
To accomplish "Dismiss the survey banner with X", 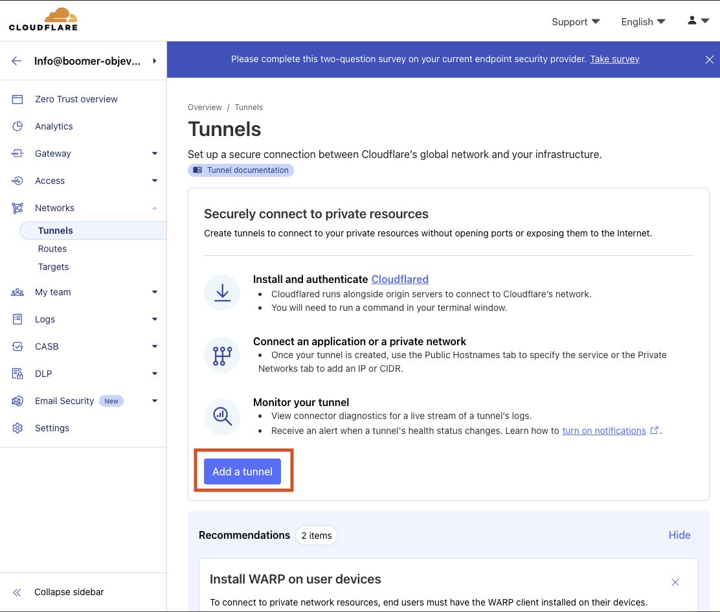I will pos(709,60).
